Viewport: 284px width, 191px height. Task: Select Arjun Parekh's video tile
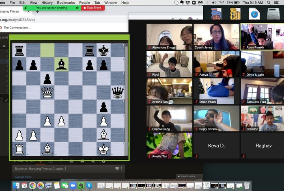click(262, 37)
